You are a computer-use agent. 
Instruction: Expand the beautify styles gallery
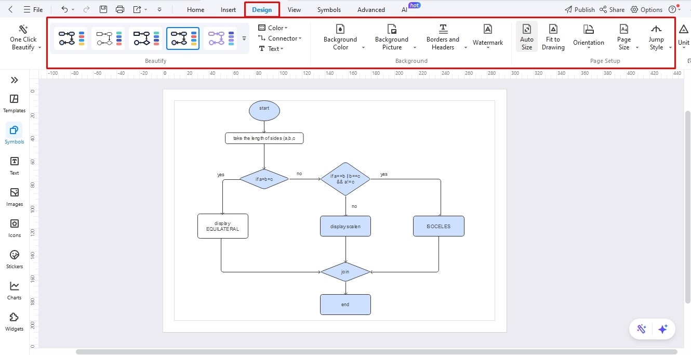(244, 38)
